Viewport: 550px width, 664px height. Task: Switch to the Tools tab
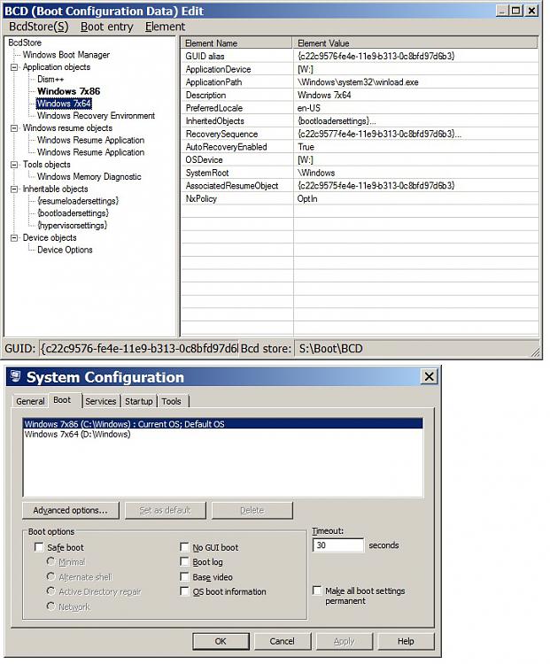pos(171,401)
